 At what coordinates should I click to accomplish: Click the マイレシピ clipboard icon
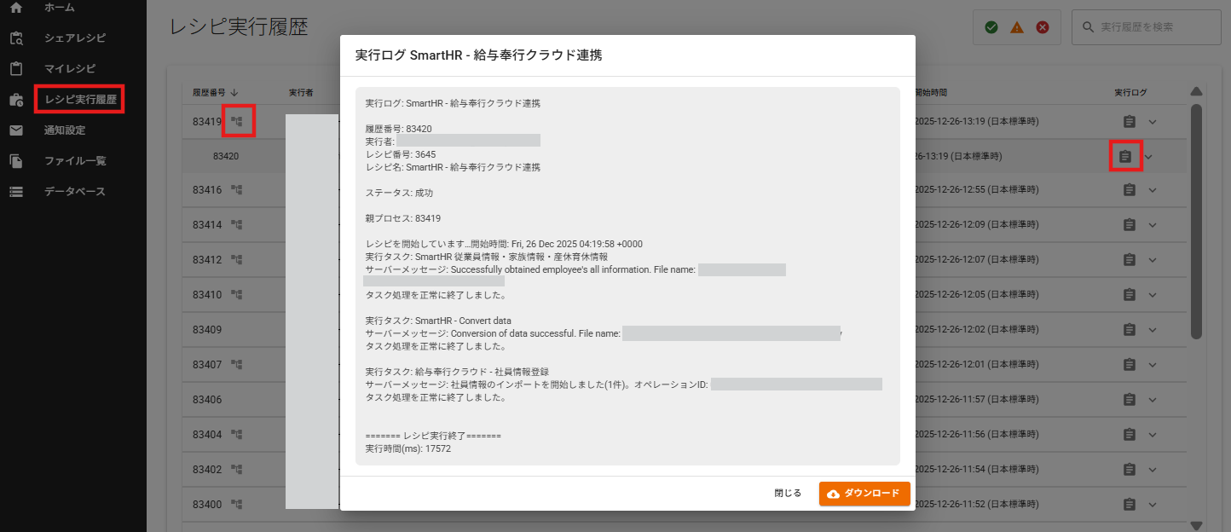tap(16, 69)
